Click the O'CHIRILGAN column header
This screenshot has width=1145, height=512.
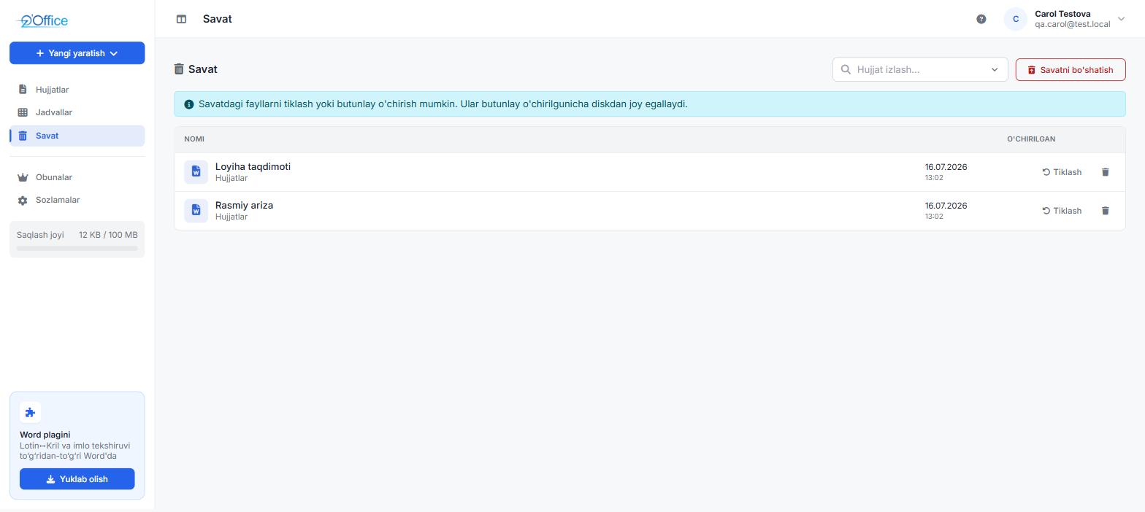pyautogui.click(x=1031, y=139)
